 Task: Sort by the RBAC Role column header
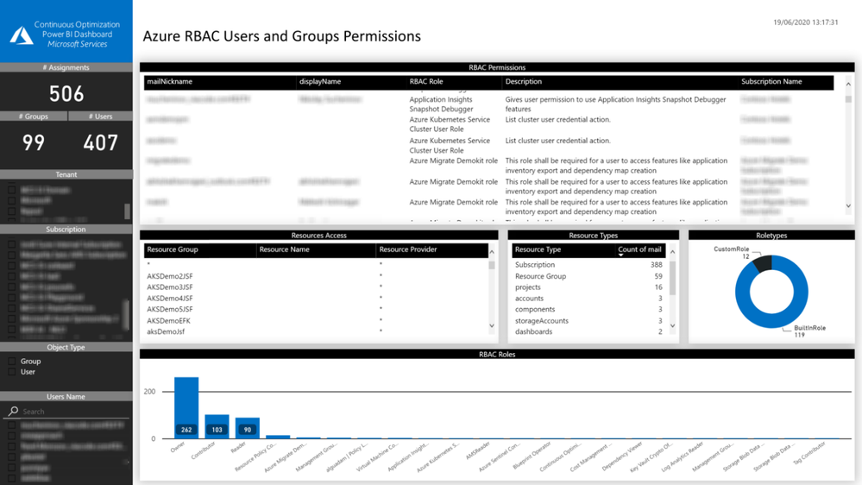point(426,81)
